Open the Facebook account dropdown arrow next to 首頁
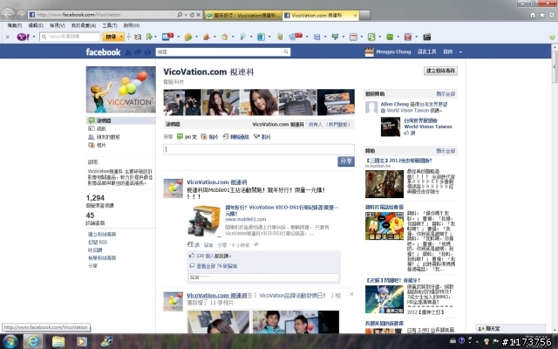 click(460, 52)
